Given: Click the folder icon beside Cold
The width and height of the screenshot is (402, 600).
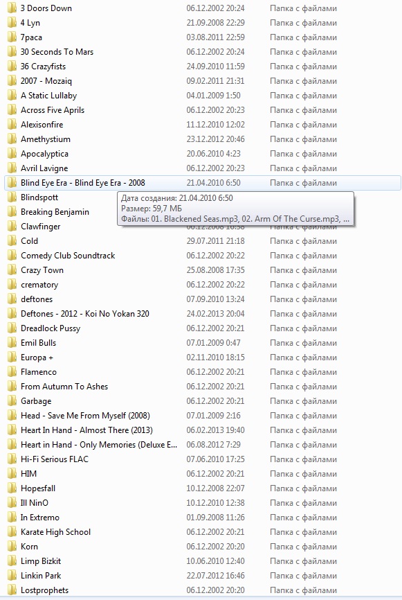Looking at the screenshot, I should click(x=12, y=240).
